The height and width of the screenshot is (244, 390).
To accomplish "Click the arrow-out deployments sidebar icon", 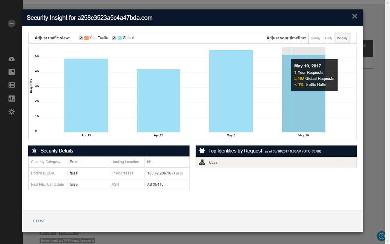I will coord(12,72).
